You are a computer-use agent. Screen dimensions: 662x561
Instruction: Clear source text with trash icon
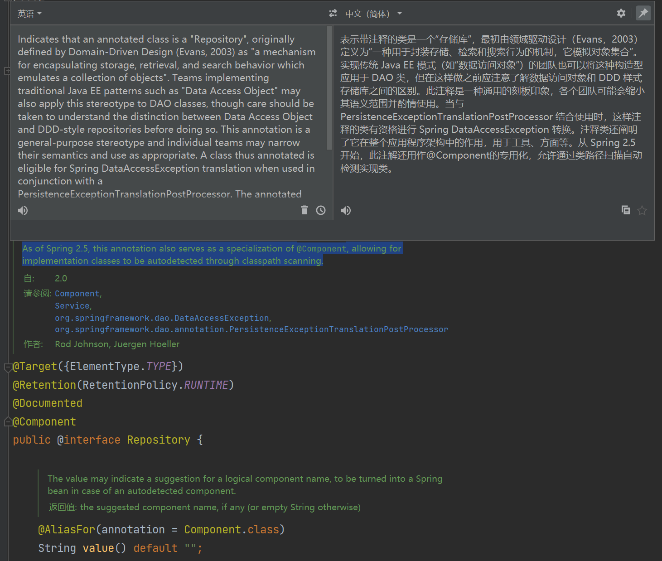pyautogui.click(x=304, y=210)
